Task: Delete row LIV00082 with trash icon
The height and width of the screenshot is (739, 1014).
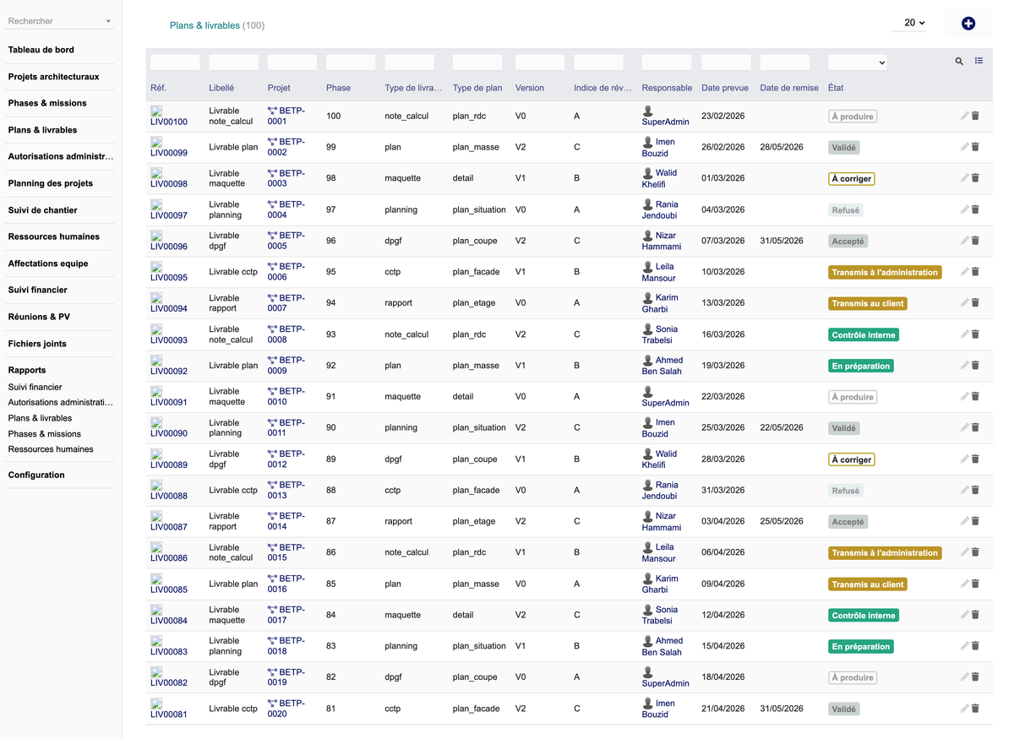Action: click(x=975, y=677)
